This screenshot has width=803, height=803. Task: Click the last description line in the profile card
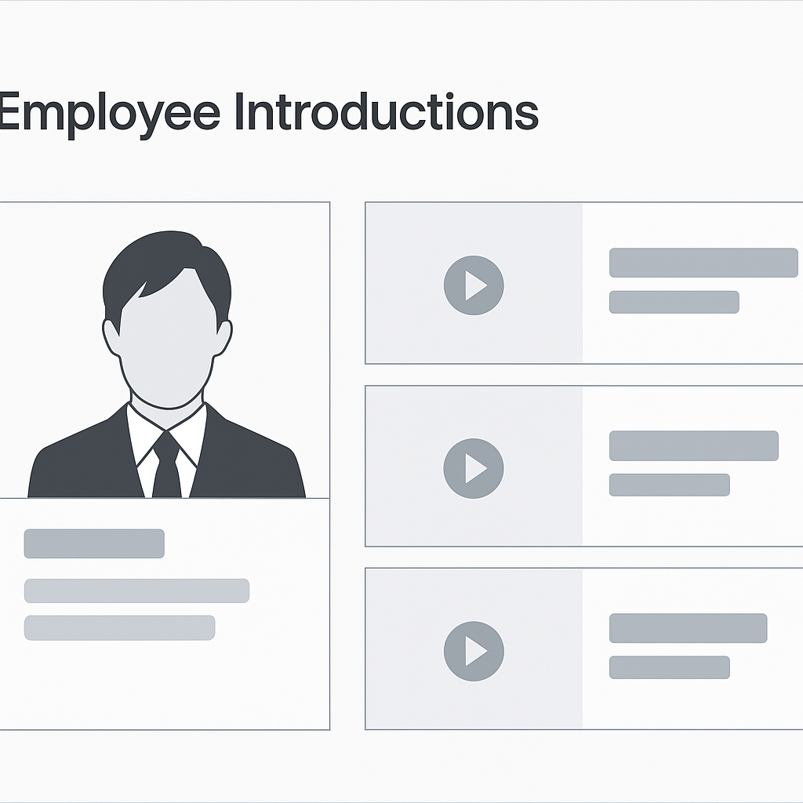point(119,627)
